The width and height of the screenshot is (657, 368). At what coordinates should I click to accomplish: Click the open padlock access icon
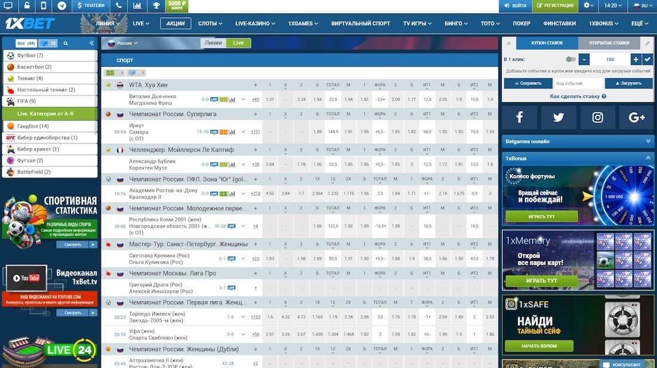[x=26, y=5]
